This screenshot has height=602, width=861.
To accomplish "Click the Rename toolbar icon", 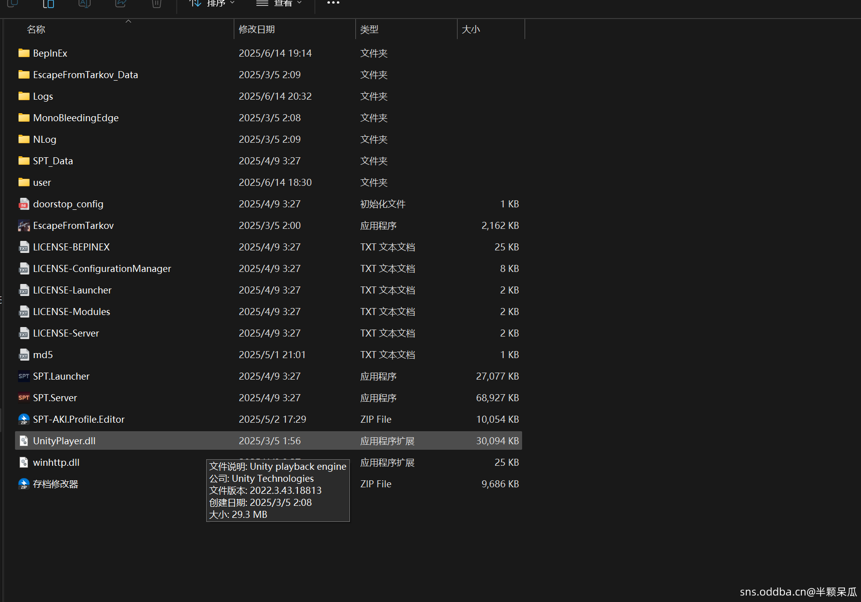I will coord(85,3).
